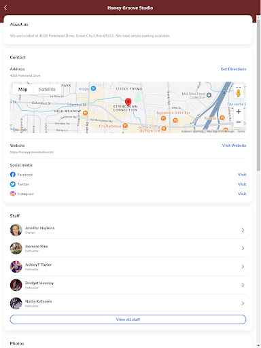261x348 pixels.
Task: Open Street View pegman on the map
Action: click(x=239, y=92)
